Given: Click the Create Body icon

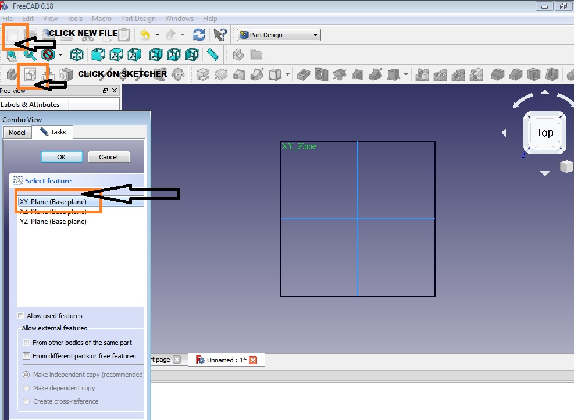Looking at the screenshot, I should [x=12, y=75].
